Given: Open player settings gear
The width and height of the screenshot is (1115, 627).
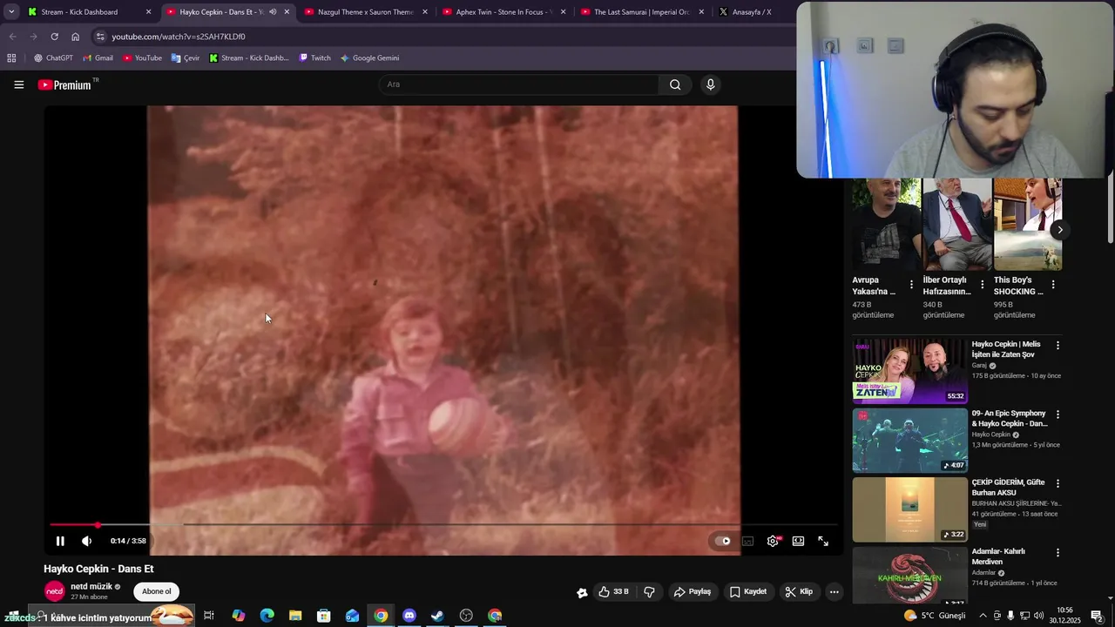Looking at the screenshot, I should 773,541.
